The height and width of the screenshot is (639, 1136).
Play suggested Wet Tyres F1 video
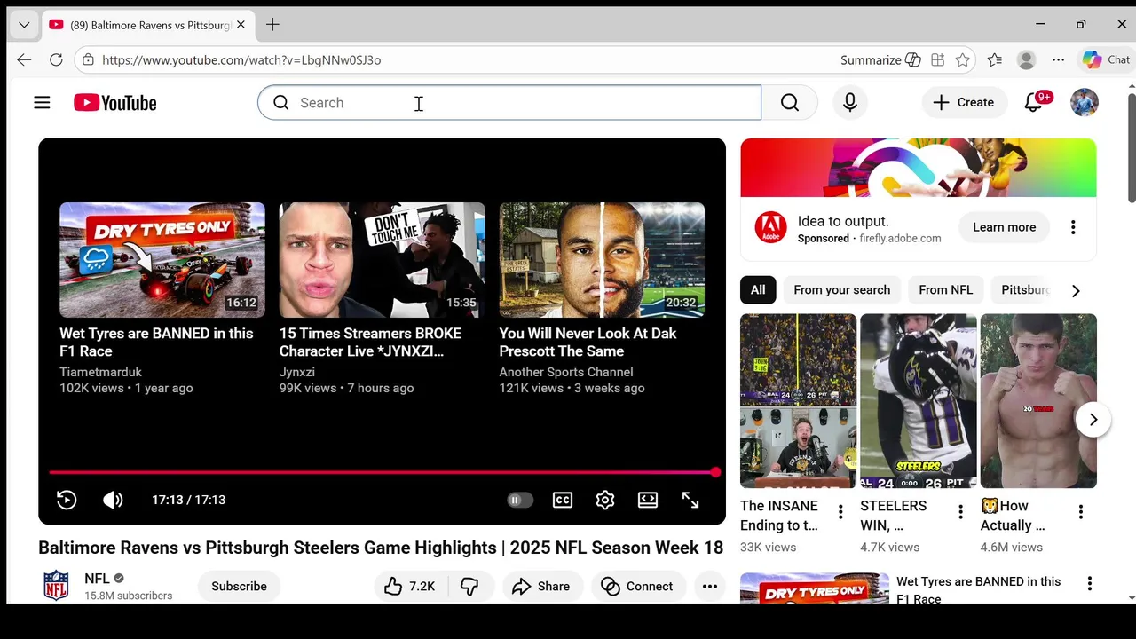tap(162, 260)
